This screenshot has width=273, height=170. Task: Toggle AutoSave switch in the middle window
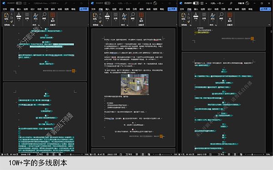[107, 3]
